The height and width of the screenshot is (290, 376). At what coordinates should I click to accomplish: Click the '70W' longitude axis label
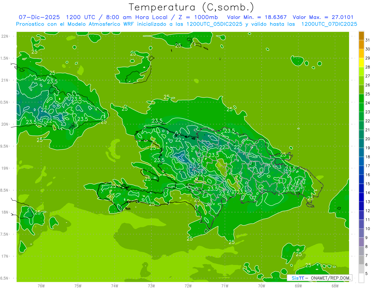[261, 286]
